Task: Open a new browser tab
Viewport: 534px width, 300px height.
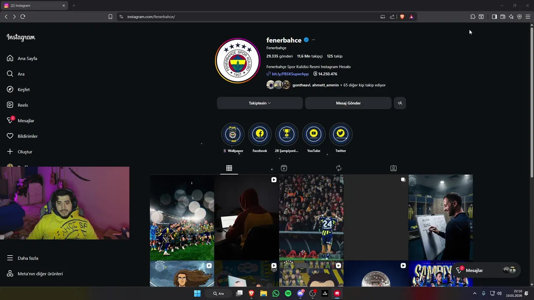Action: click(x=74, y=5)
